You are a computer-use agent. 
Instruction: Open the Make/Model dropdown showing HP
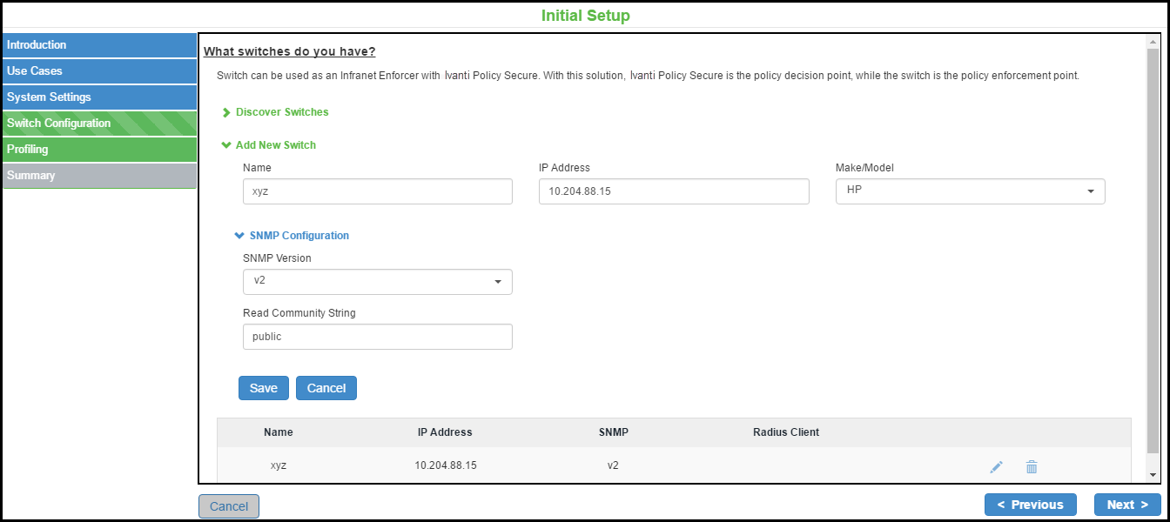coord(970,191)
